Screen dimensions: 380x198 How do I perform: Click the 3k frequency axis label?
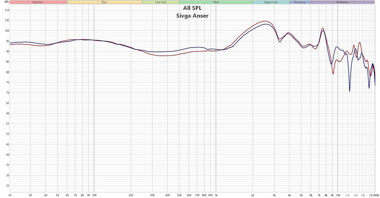coord(274,195)
